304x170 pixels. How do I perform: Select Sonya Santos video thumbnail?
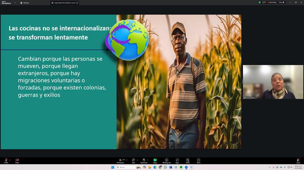[x=273, y=82]
